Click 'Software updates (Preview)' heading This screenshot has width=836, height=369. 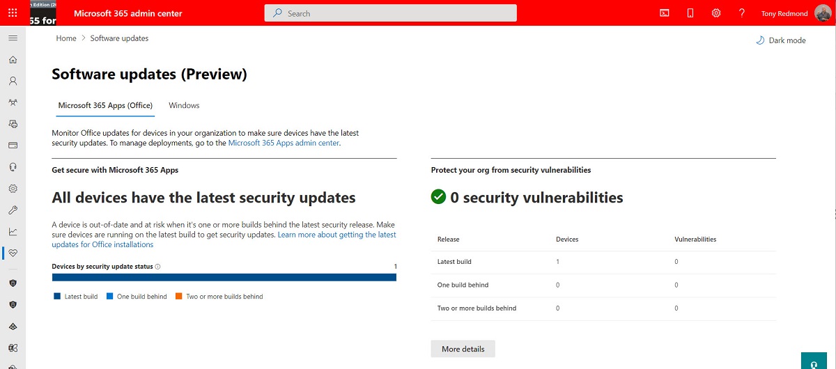150,74
